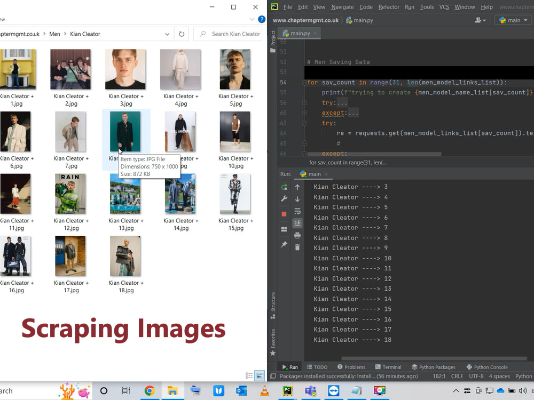The image size is (534, 400).
Task: Expand the address bar history dropdown
Action: [167, 34]
